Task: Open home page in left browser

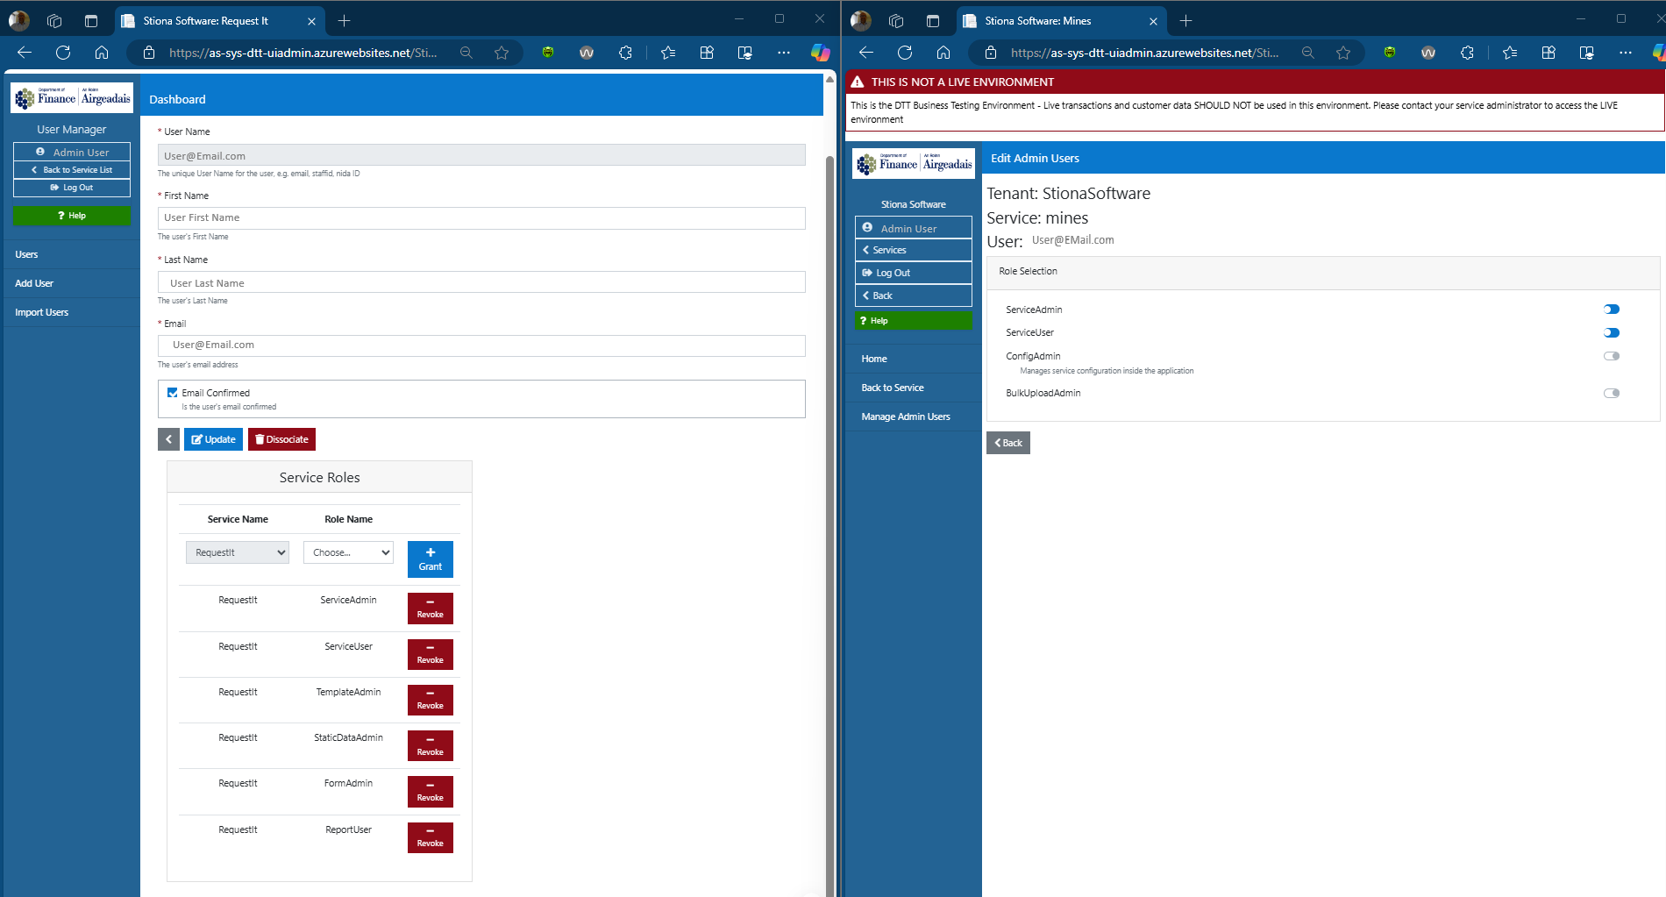Action: (102, 53)
